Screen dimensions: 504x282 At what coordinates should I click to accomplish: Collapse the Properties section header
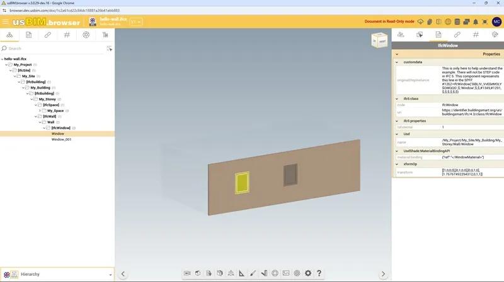pyautogui.click(x=397, y=54)
